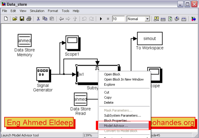Click the navigate Back arrow icon
The image size is (199, 138).
[x=61, y=19]
